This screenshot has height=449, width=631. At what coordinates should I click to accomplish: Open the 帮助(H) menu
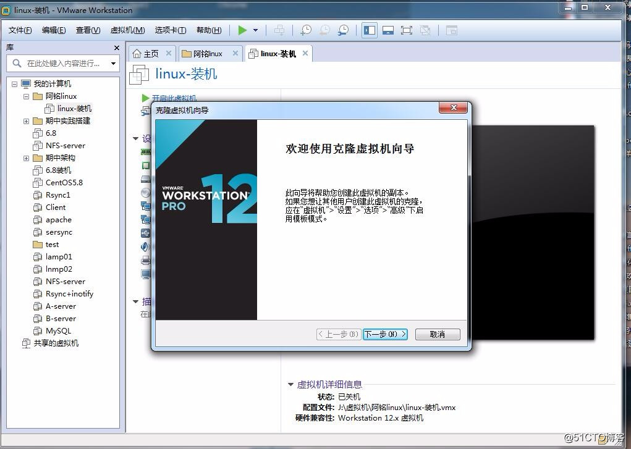pos(209,30)
